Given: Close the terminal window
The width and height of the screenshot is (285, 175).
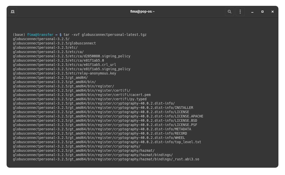Looking at the screenshot, I should tap(273, 12).
